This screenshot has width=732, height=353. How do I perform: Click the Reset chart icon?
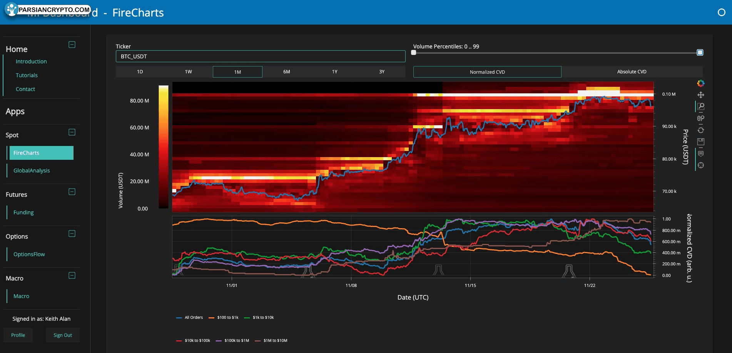click(x=700, y=130)
